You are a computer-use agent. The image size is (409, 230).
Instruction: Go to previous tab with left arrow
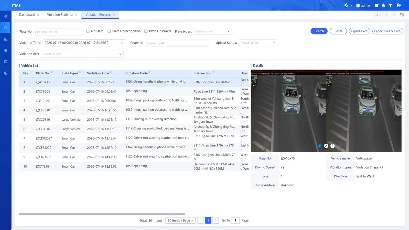coord(378,15)
